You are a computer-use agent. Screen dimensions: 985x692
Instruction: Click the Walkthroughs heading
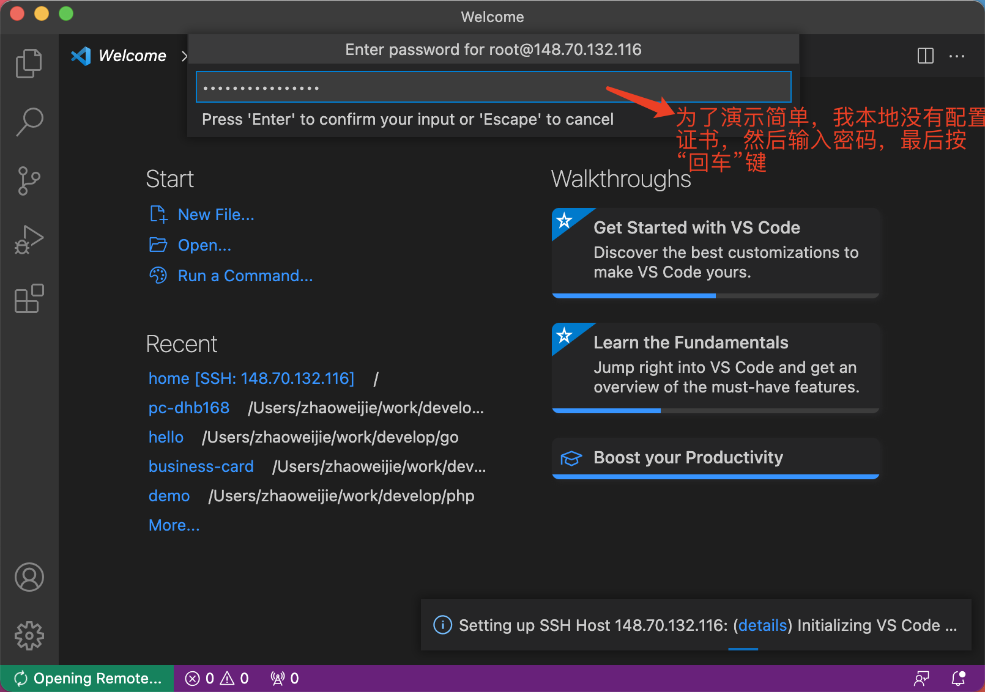pos(621,179)
